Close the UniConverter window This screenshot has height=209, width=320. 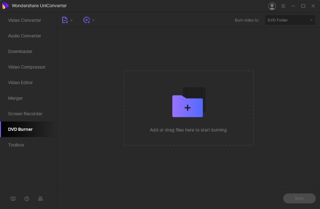(x=313, y=6)
